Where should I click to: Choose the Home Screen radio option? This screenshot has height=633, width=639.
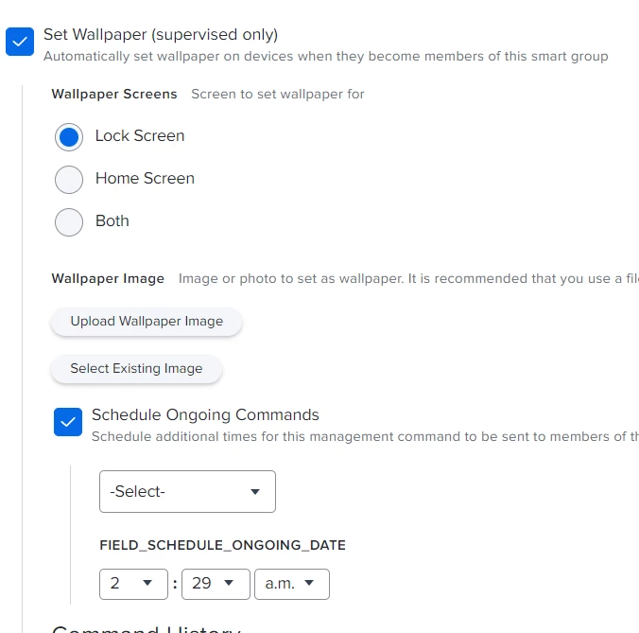click(x=69, y=180)
